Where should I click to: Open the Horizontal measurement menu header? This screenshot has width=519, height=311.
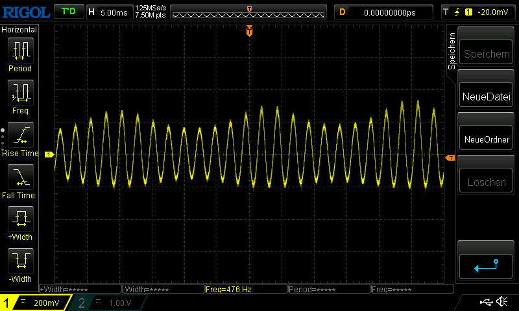(19, 30)
